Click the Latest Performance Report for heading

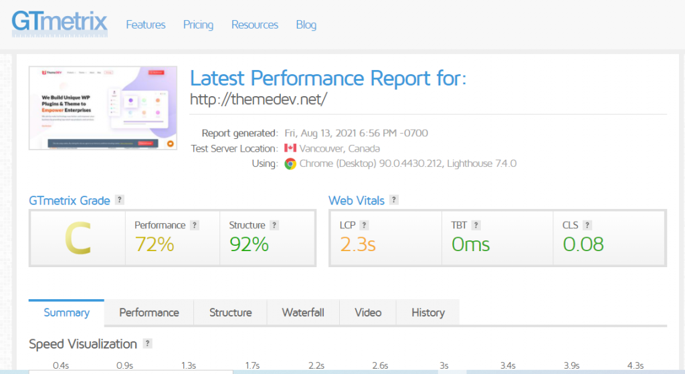328,78
